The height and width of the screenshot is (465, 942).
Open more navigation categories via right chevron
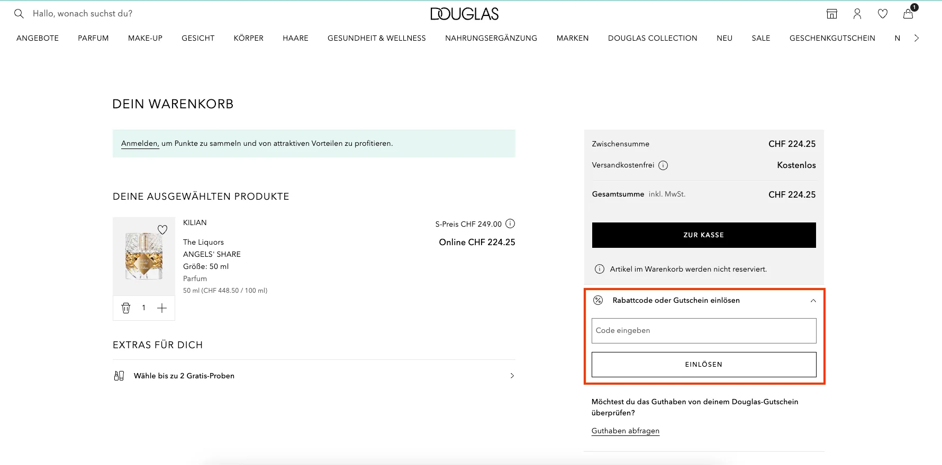click(x=917, y=38)
